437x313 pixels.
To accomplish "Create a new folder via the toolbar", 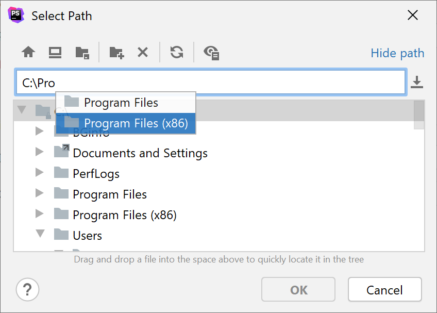I will 116,52.
